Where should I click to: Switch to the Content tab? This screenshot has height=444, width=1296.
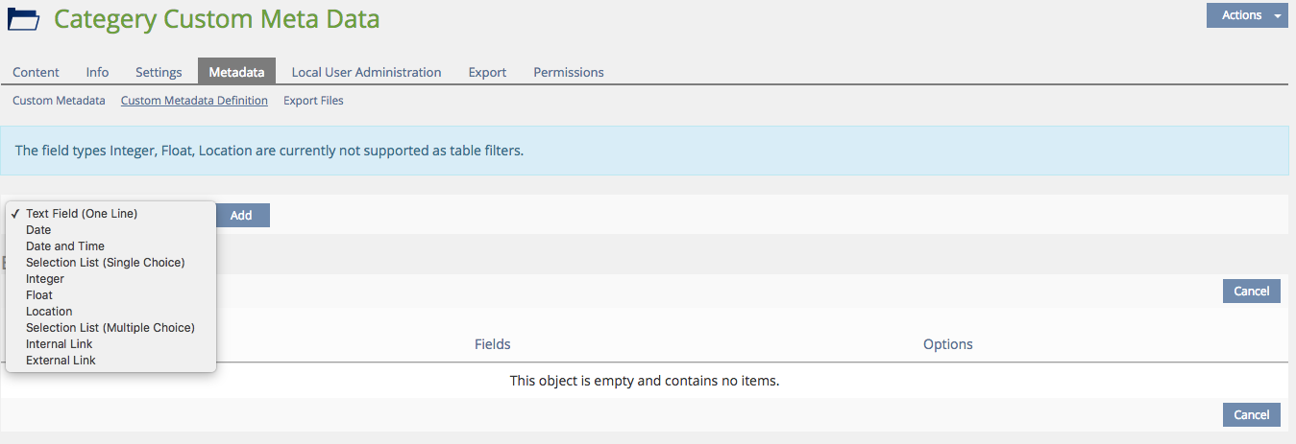pos(36,72)
